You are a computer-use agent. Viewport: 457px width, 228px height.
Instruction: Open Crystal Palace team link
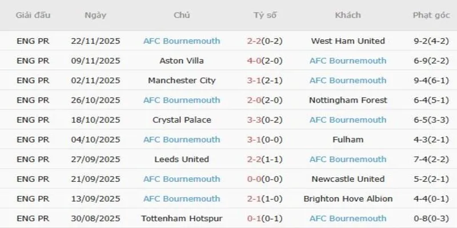182,120
